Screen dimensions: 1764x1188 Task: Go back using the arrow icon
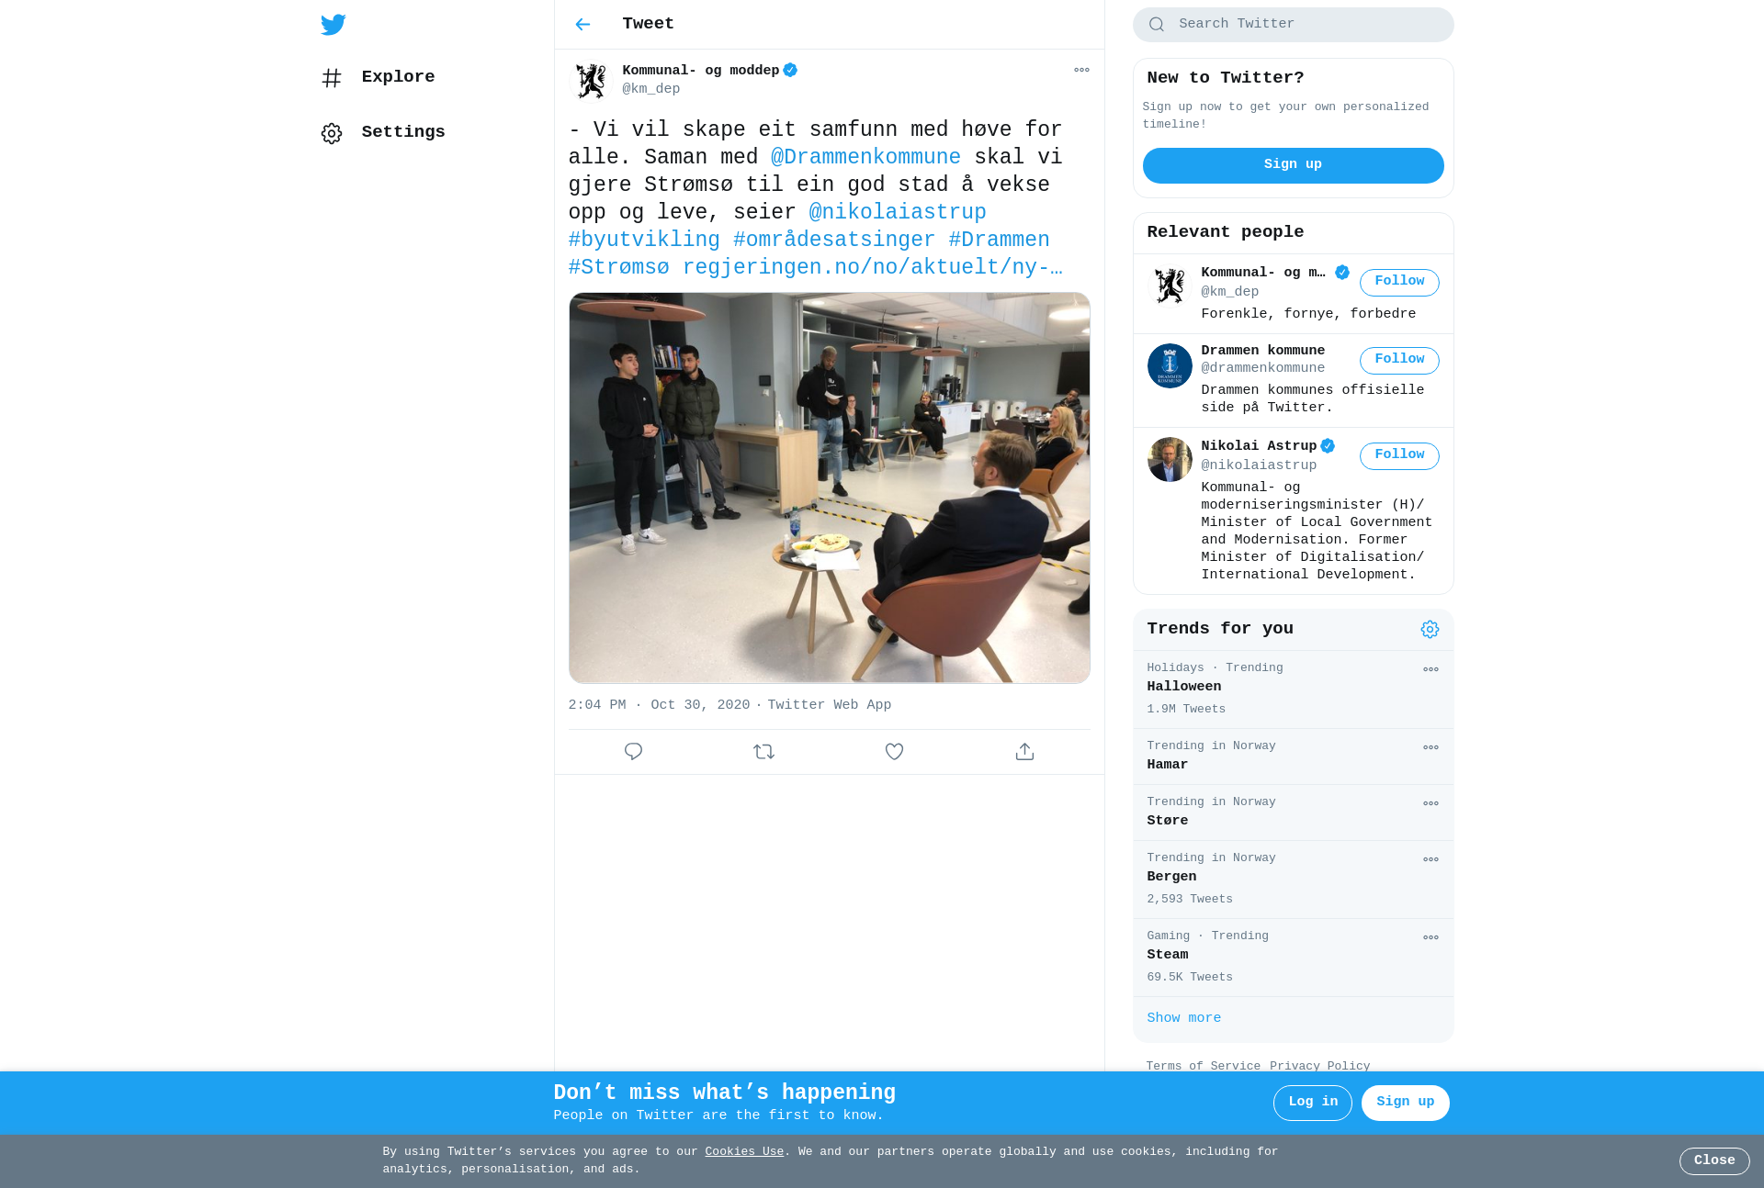click(x=582, y=24)
